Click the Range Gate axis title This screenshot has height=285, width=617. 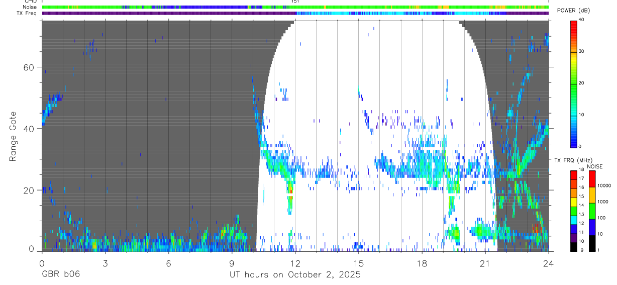click(x=13, y=137)
